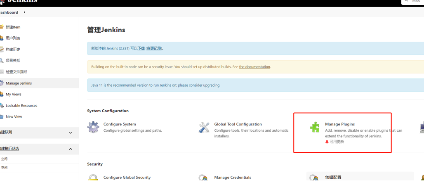This screenshot has width=424, height=187.
Task: Click the 凭据配置 credentials icon
Action: [x=314, y=178]
